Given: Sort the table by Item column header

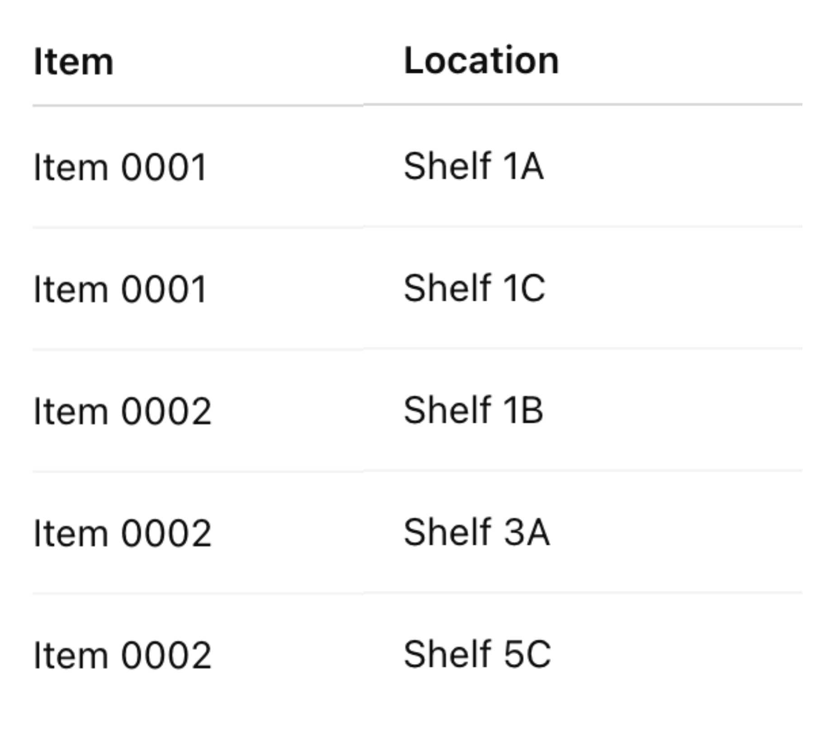Looking at the screenshot, I should 74,61.
